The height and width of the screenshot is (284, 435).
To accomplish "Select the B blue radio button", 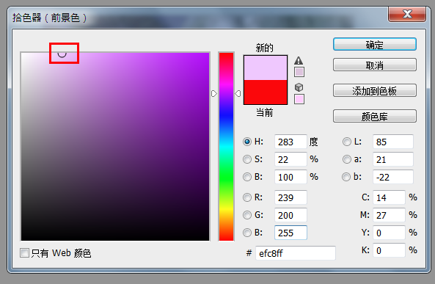I will pyautogui.click(x=247, y=233).
